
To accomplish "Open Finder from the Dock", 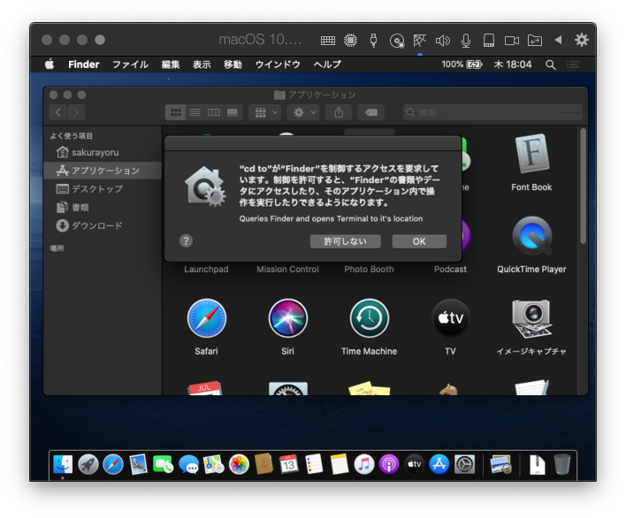I will (x=63, y=465).
